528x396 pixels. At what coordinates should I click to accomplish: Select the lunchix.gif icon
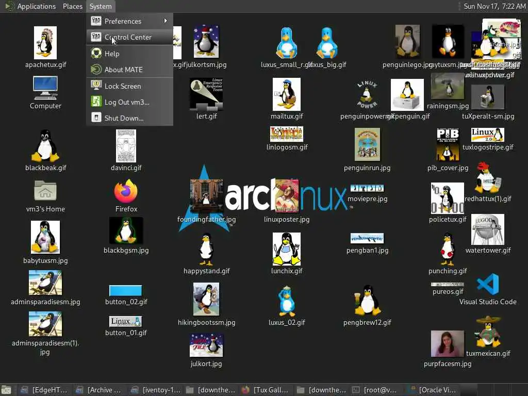point(287,249)
